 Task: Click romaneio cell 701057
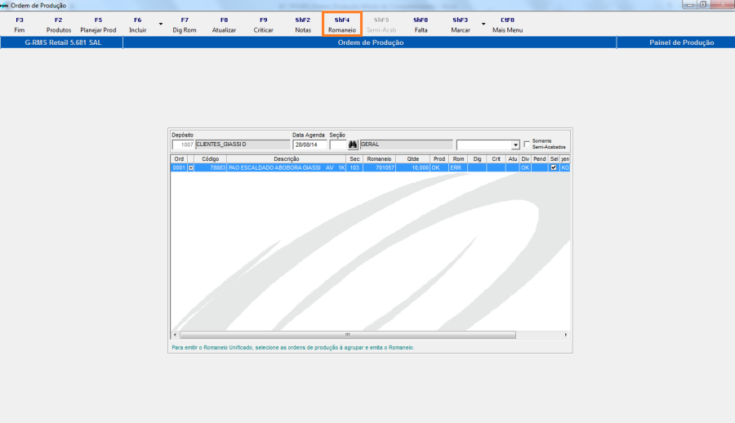pos(379,167)
